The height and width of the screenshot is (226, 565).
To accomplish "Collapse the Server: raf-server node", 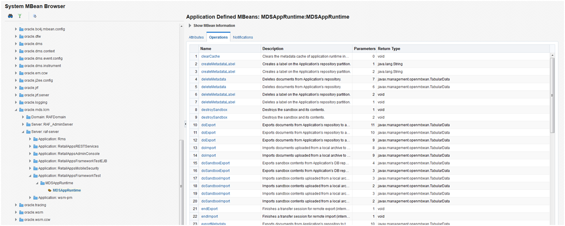I will pos(23,132).
